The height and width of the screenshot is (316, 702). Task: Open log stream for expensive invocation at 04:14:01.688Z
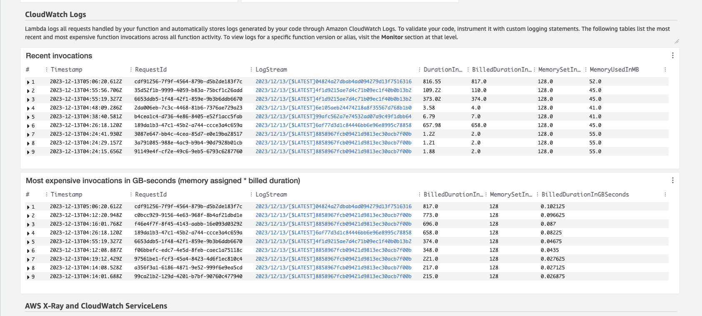point(333,276)
